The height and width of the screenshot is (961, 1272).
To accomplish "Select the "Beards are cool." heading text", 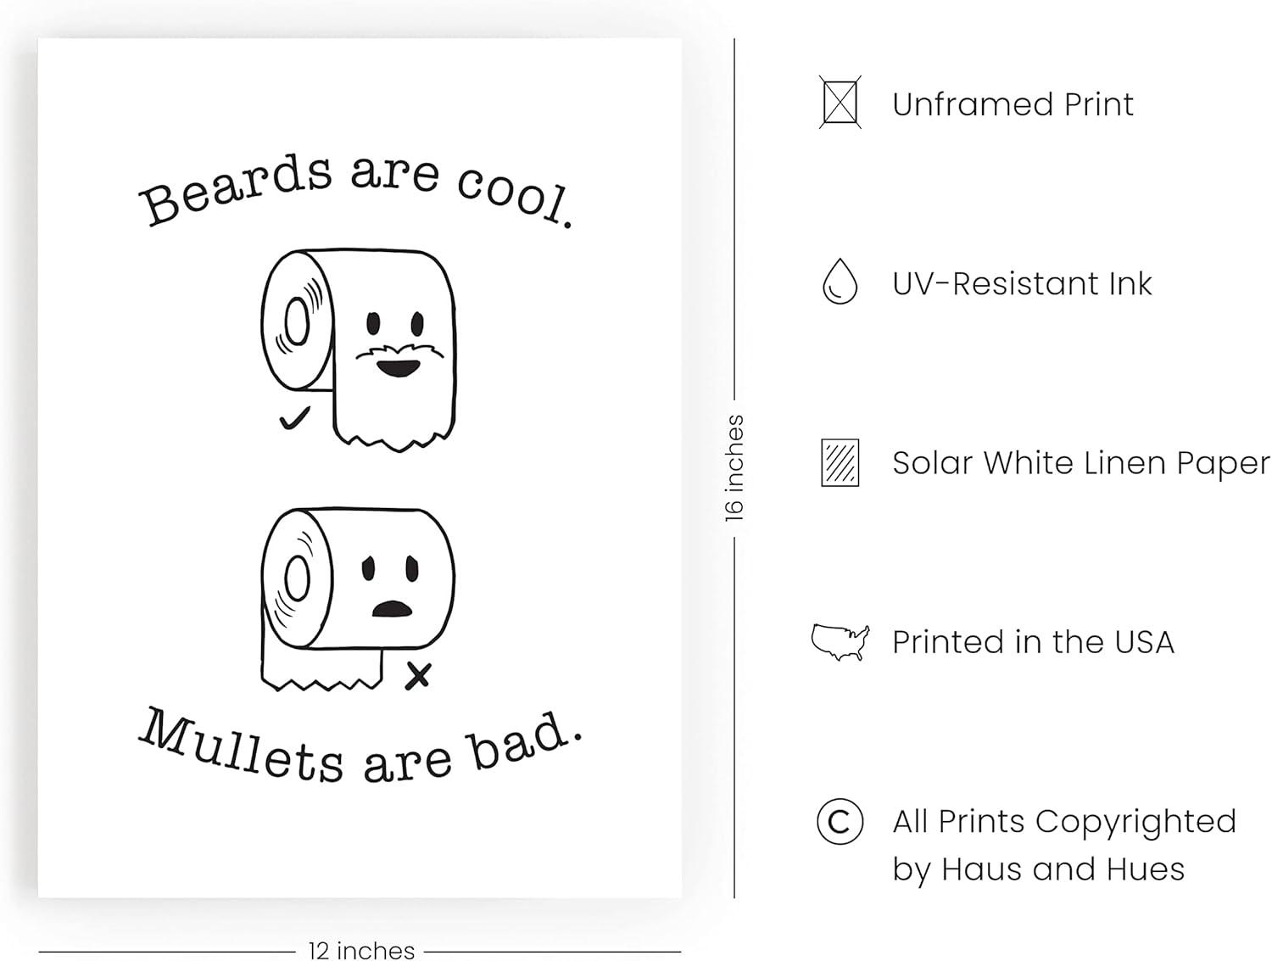I will click(356, 191).
